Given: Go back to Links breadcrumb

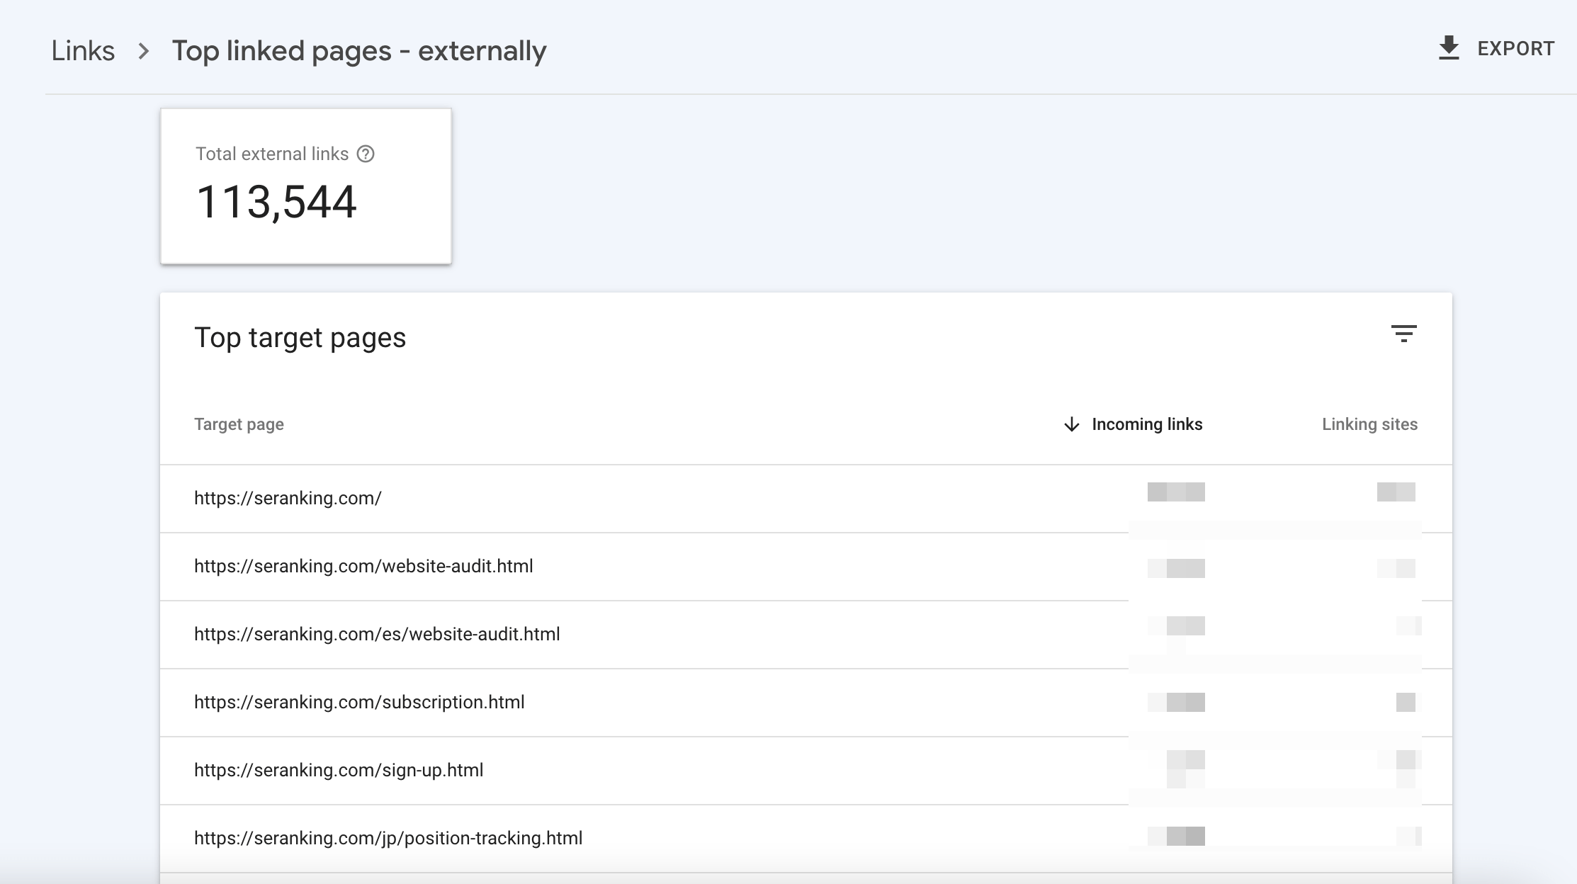Looking at the screenshot, I should coord(83,51).
